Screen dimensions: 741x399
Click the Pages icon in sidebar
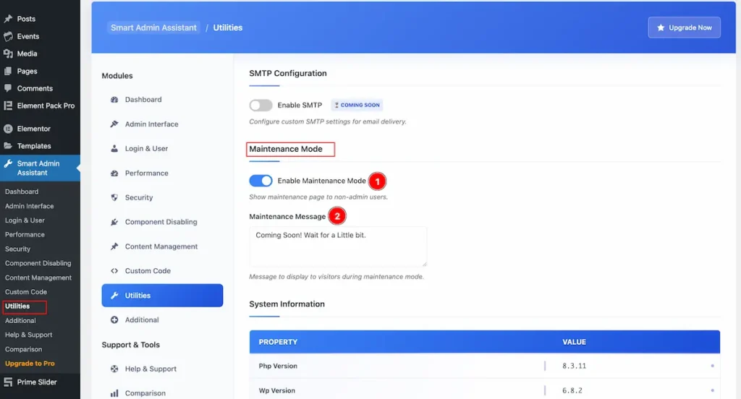[x=8, y=72]
